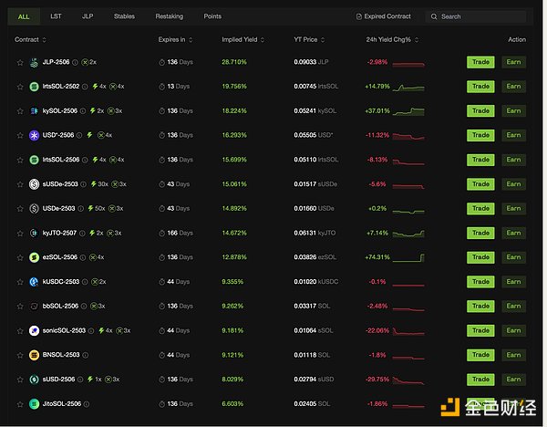
Task: Click the sonicSOL-2503 token logo
Action: pyautogui.click(x=34, y=330)
